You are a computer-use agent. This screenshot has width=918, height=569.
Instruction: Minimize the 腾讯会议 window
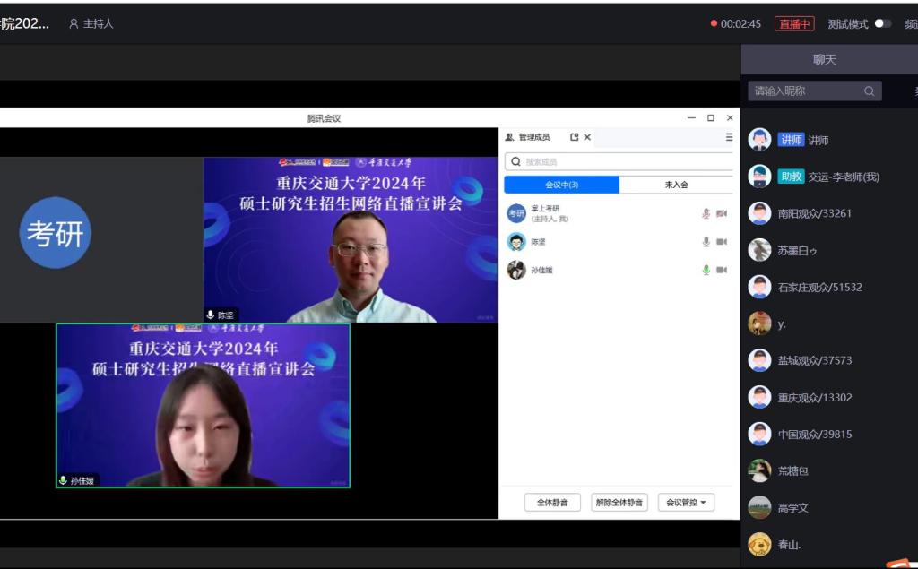pos(691,117)
